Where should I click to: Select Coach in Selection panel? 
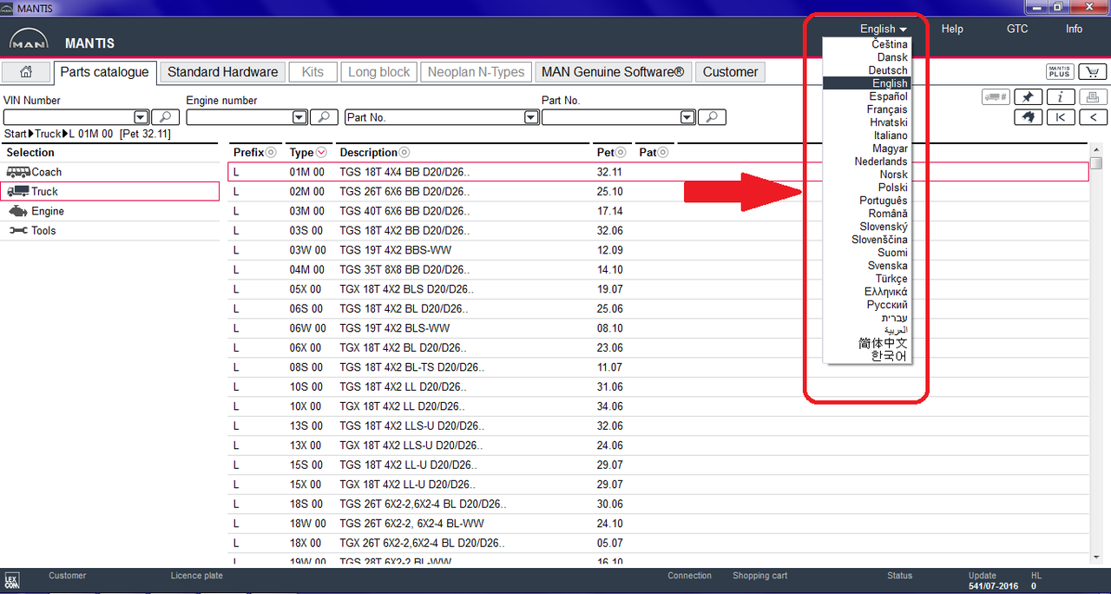tap(110, 172)
